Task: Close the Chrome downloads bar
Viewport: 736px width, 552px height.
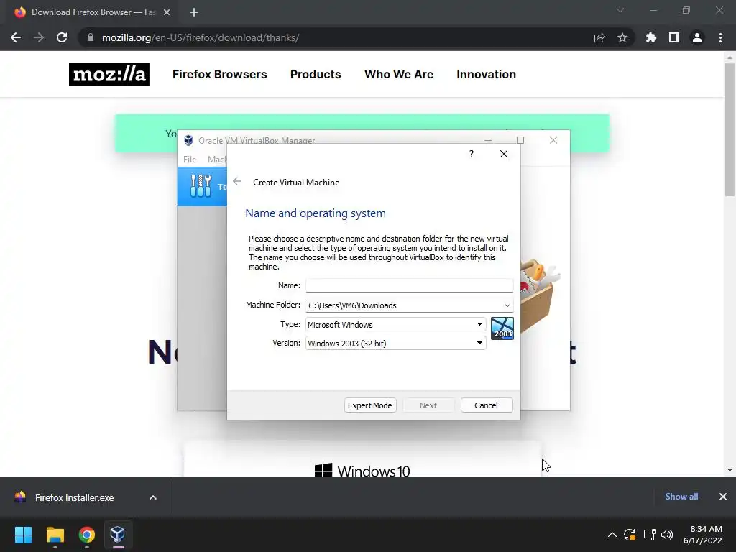Action: [723, 497]
